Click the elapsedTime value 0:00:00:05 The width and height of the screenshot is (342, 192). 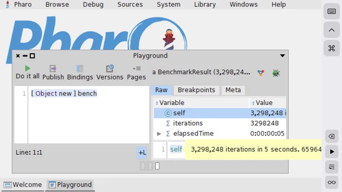267,134
